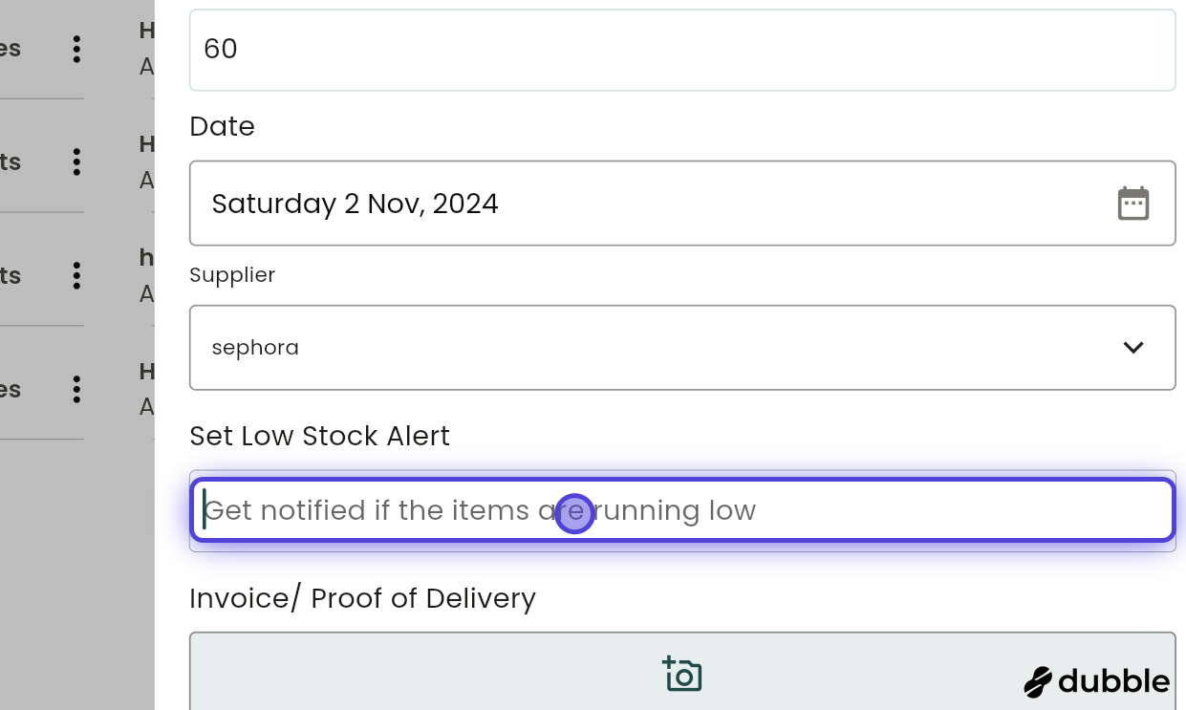Open the topmost three-dot row menu
This screenshot has width=1186, height=710.
76,49
